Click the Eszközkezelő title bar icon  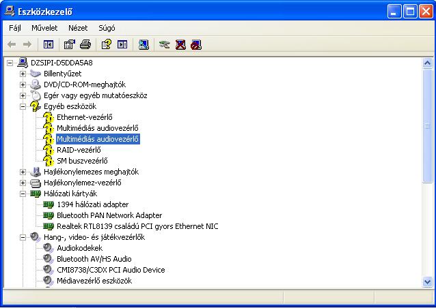tap(10, 12)
